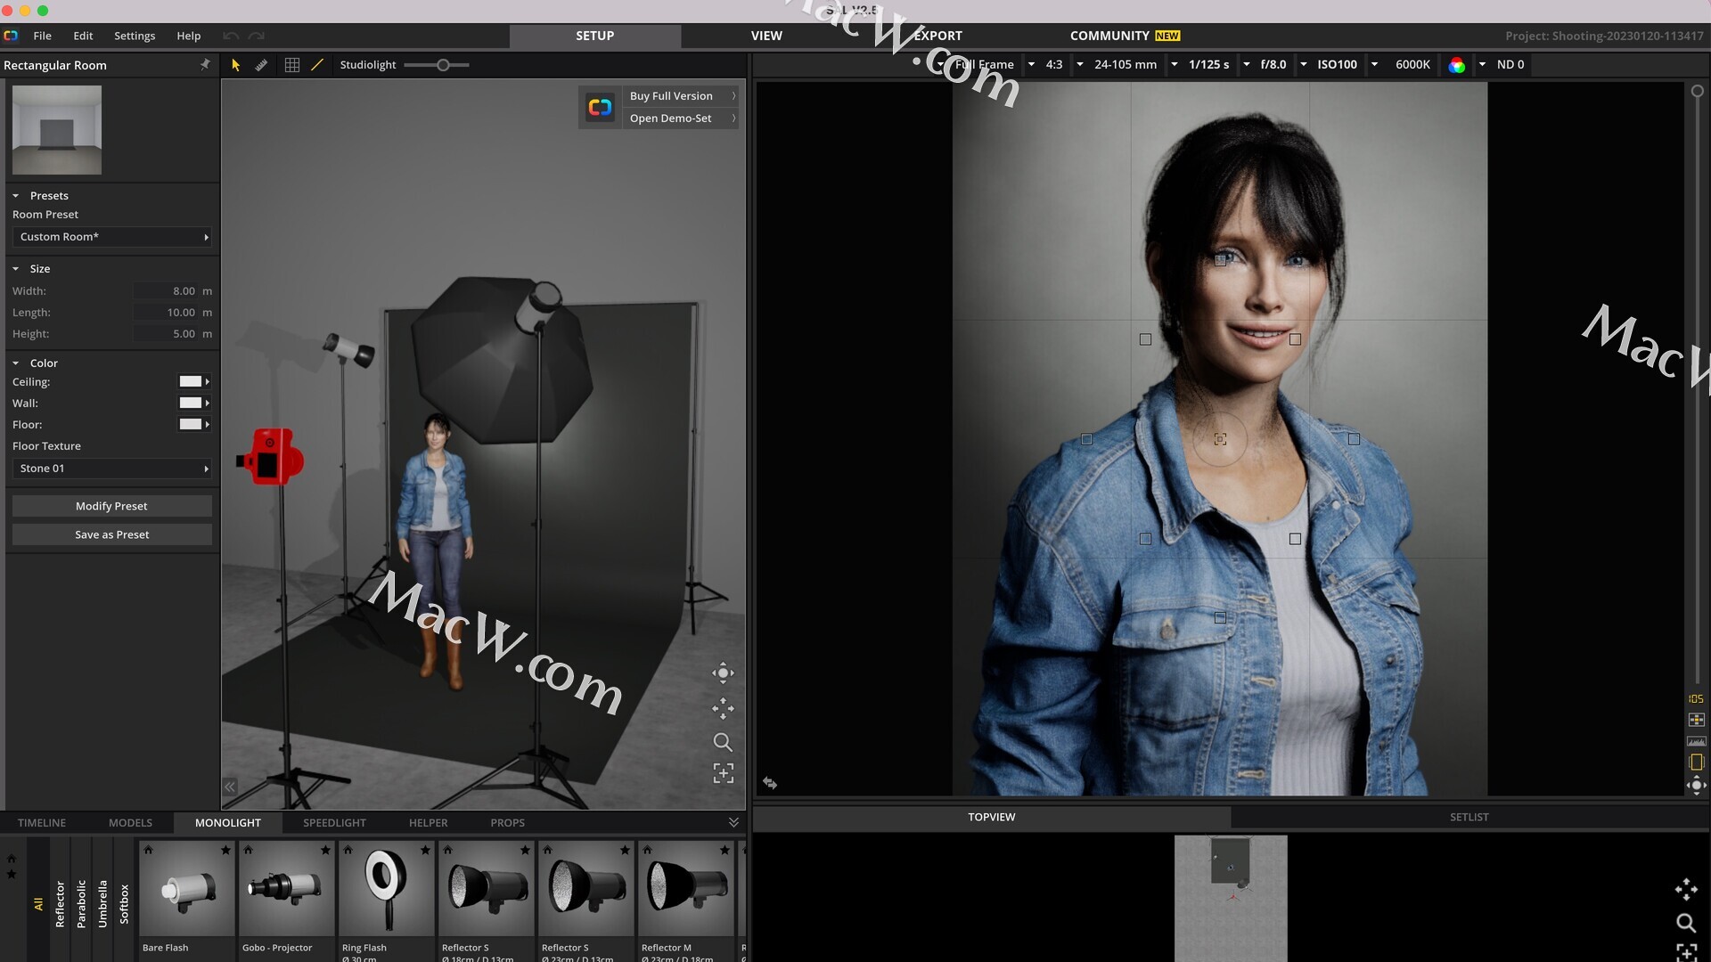
Task: Click the orbit/rotate viewport icon
Action: point(723,673)
